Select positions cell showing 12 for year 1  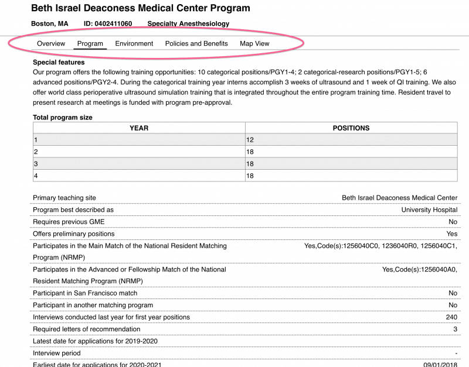click(x=351, y=140)
